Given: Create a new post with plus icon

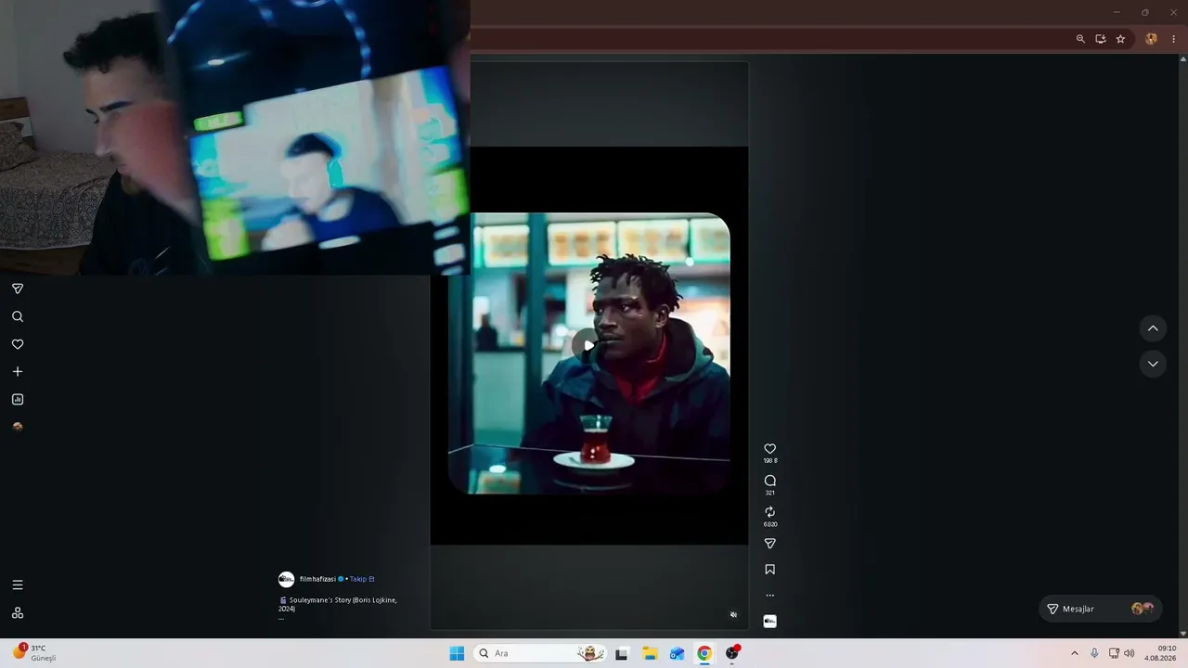Looking at the screenshot, I should [18, 372].
